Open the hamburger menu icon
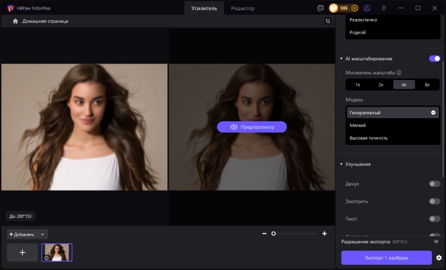The height and width of the screenshot is (270, 446). coord(384,8)
